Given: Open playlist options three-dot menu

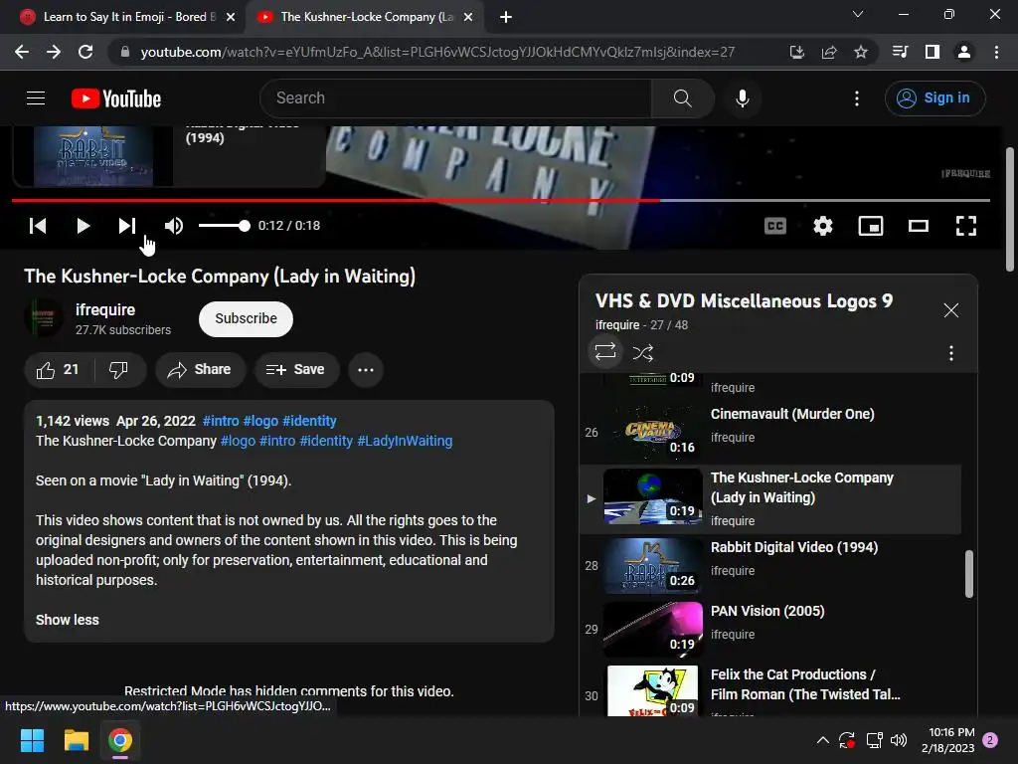Looking at the screenshot, I should pyautogui.click(x=951, y=353).
